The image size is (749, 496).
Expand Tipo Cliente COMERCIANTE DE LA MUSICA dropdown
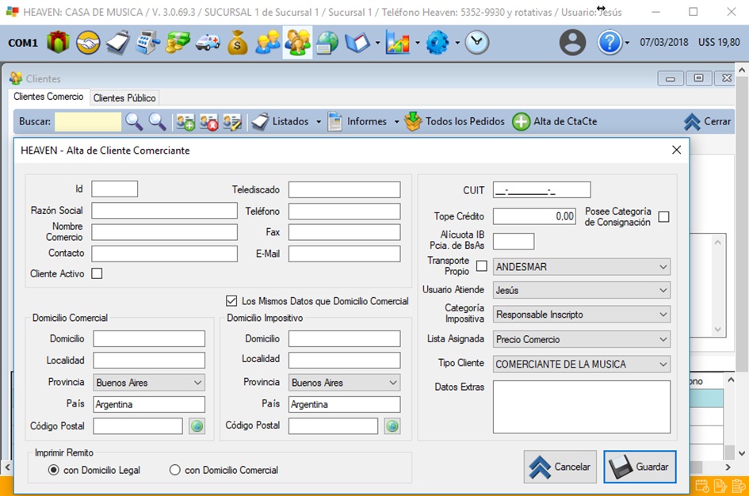(x=581, y=364)
